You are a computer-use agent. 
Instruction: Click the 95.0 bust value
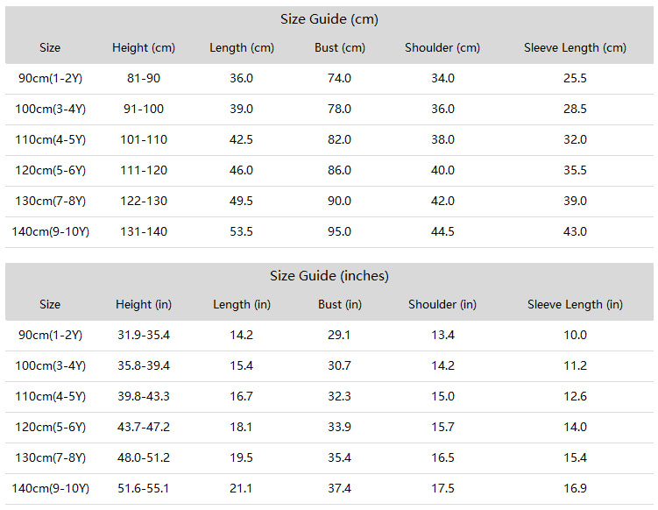pyautogui.click(x=339, y=231)
